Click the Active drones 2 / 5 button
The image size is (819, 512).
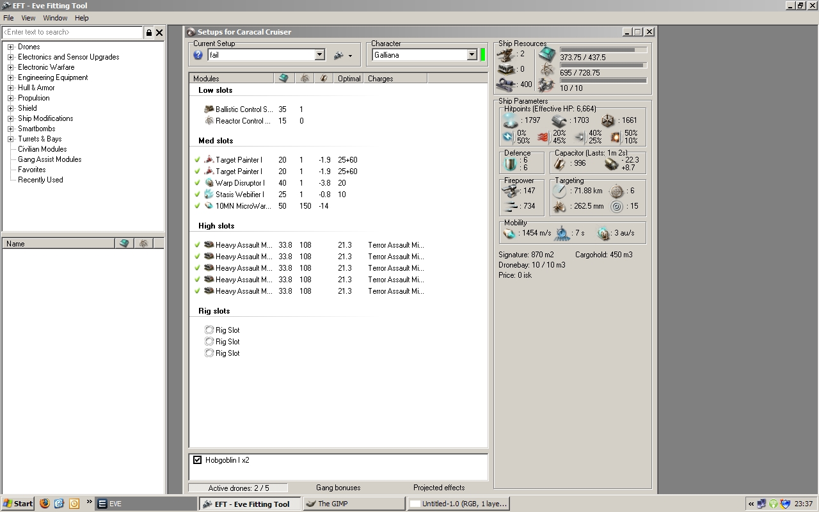(238, 488)
